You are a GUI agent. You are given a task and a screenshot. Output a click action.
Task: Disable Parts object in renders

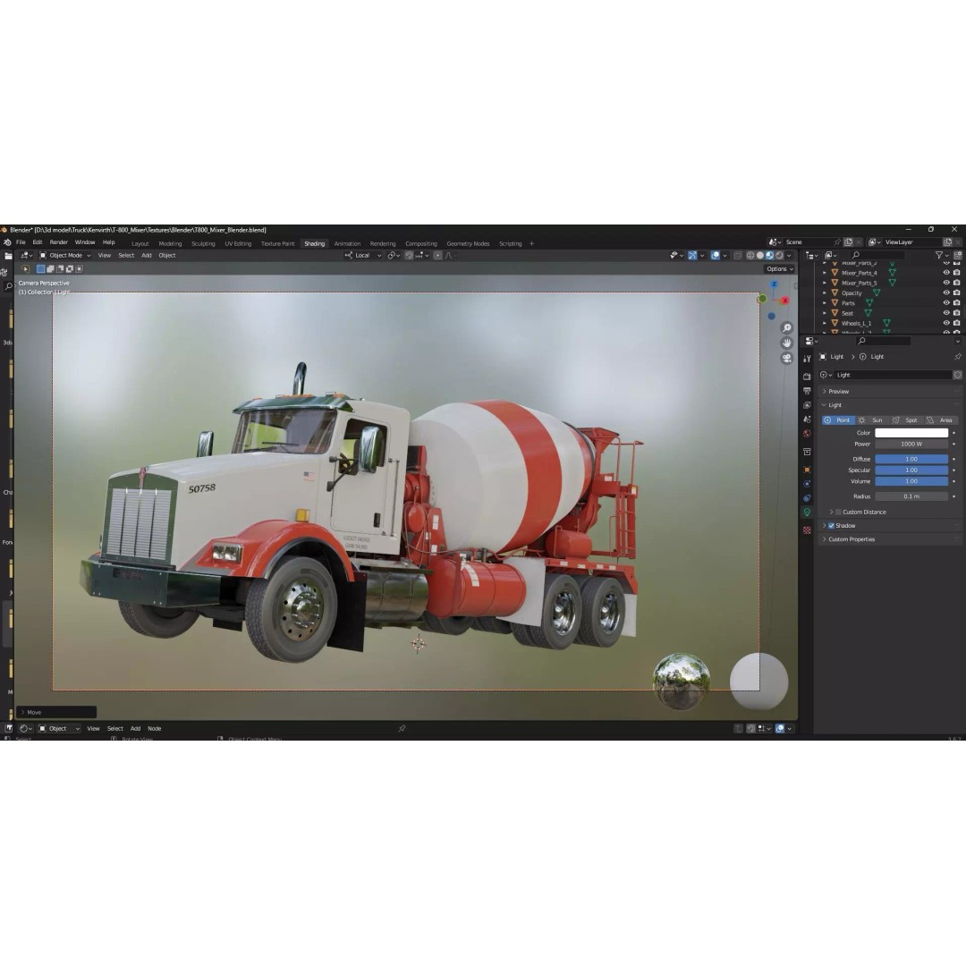[x=956, y=302]
